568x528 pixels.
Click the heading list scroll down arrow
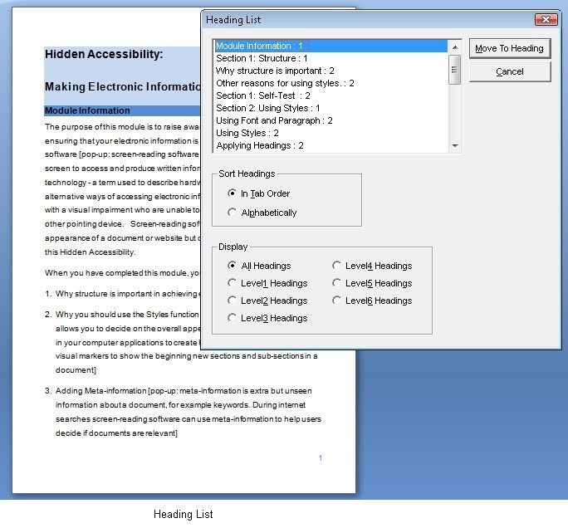[455, 145]
